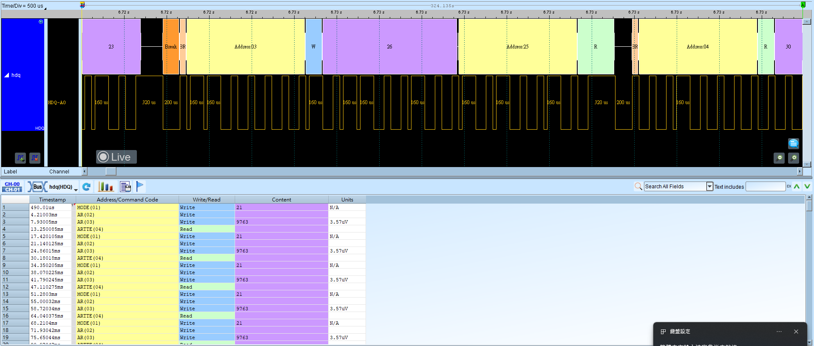
Task: Click the blue flag marker icon
Action: pos(140,186)
